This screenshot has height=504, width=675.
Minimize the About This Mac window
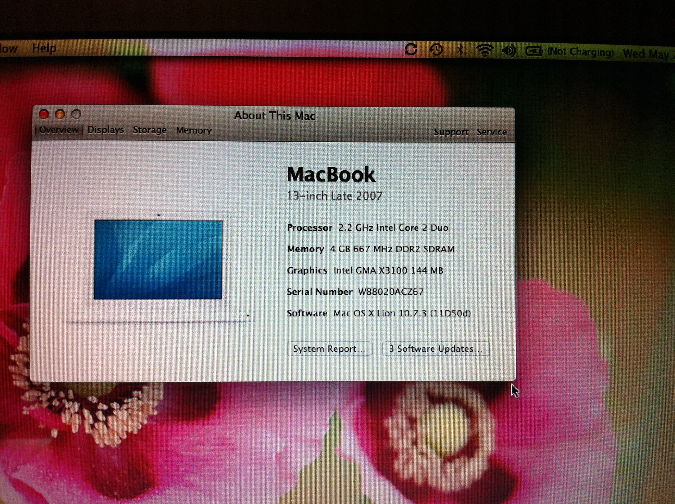coord(60,114)
